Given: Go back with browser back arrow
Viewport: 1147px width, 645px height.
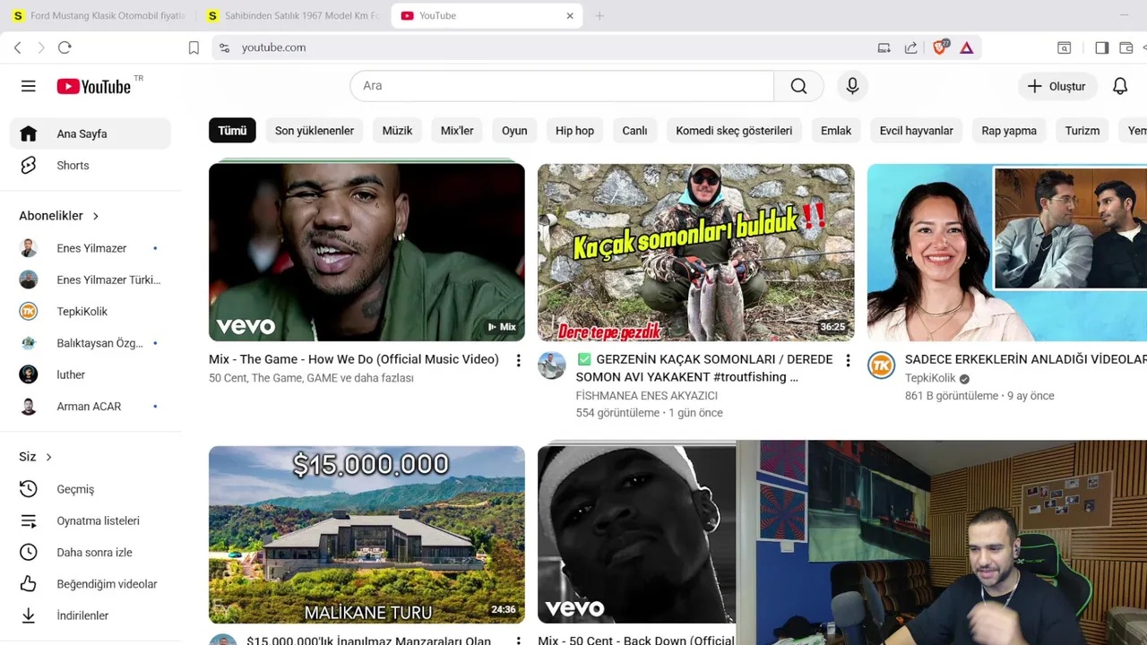Looking at the screenshot, I should pos(17,47).
